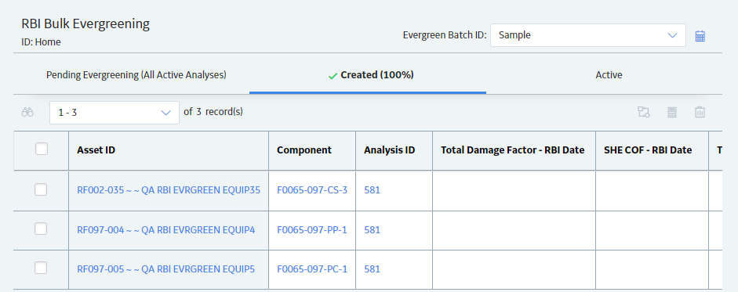The width and height of the screenshot is (738, 292).
Task: Open the calendar icon beside Batch ID
Action: pyautogui.click(x=700, y=36)
